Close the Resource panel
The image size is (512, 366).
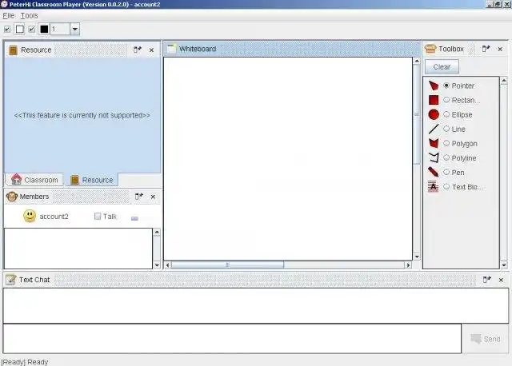(151, 50)
